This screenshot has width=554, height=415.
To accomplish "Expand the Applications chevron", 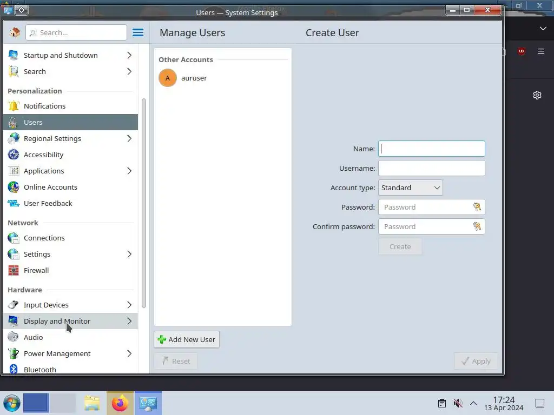I will click(x=129, y=171).
